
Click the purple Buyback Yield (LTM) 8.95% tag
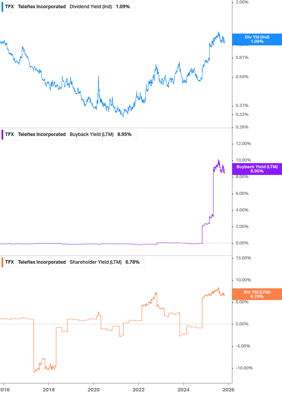pyautogui.click(x=257, y=169)
